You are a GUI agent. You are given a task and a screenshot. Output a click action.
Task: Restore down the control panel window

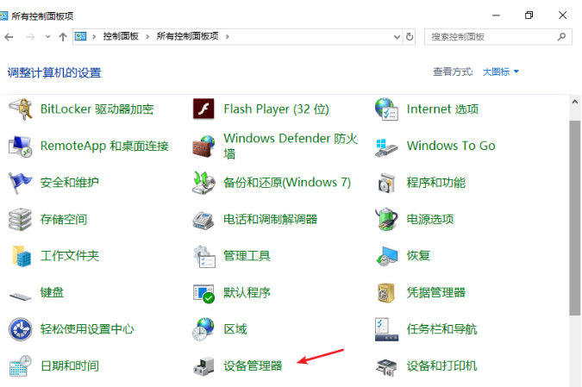pos(529,16)
